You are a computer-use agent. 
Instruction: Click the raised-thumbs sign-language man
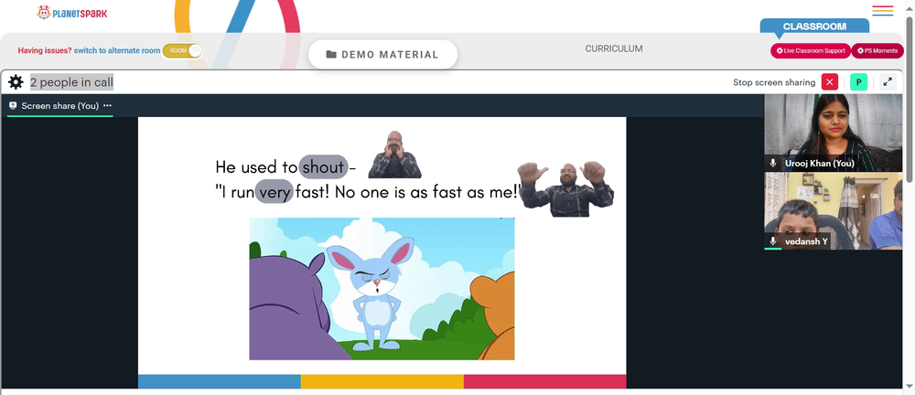(566, 187)
